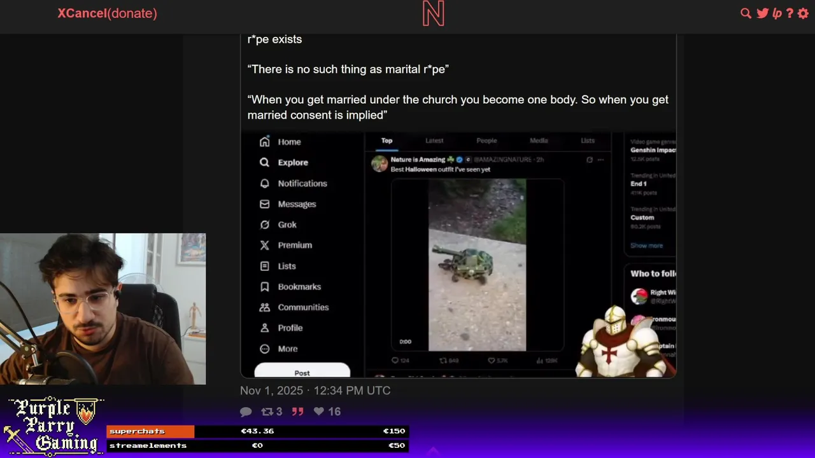Screen dimensions: 815x458
Task: Click the streamer webcam overlay
Action: pos(103,309)
